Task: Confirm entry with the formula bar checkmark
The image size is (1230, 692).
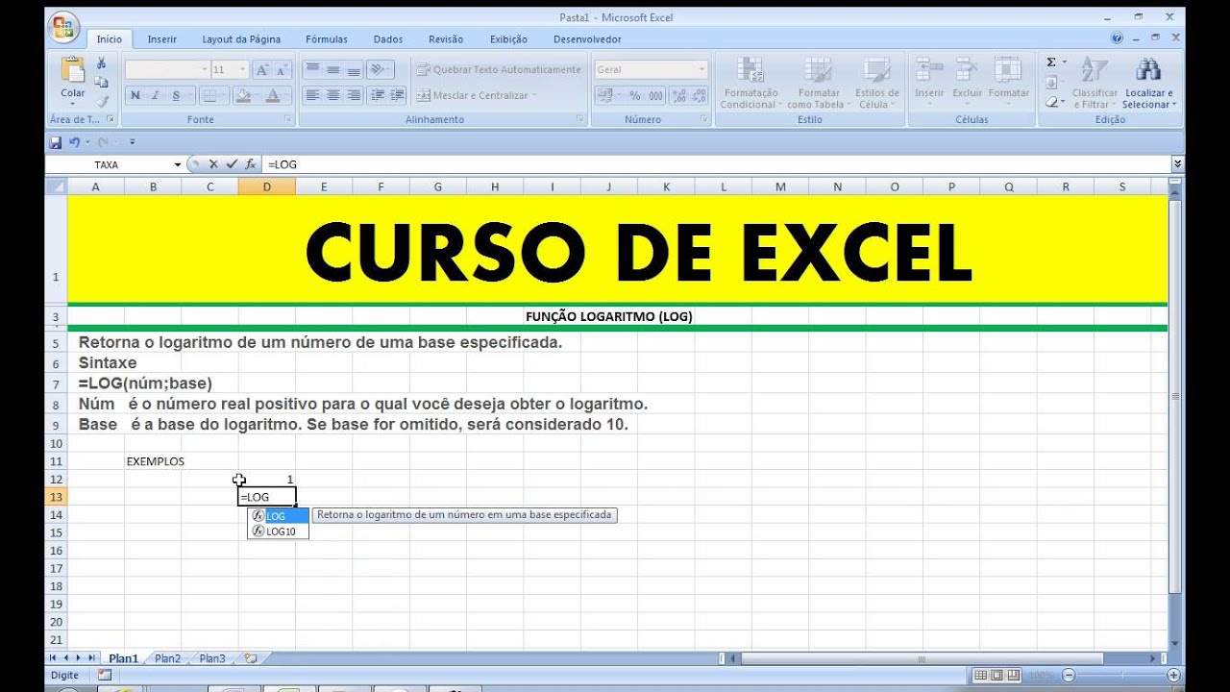Action: tap(231, 164)
